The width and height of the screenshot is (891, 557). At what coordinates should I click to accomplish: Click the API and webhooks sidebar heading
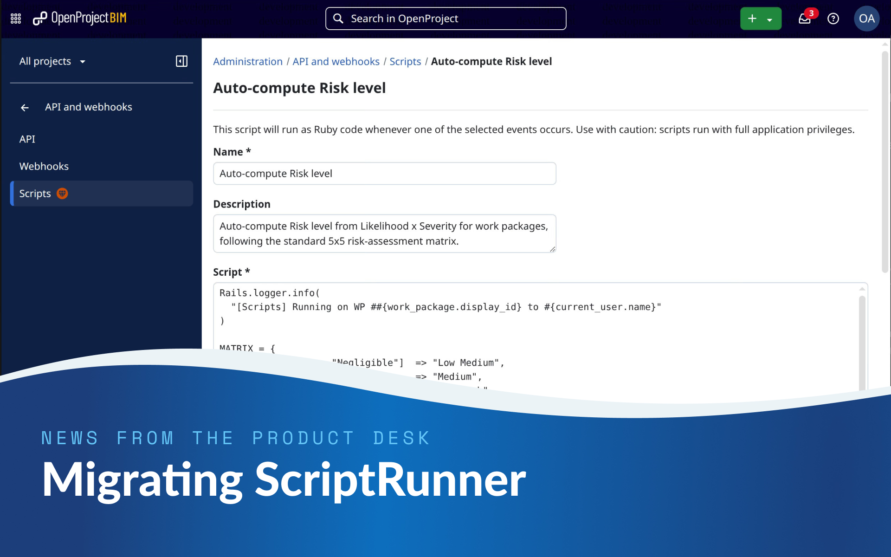click(x=89, y=107)
